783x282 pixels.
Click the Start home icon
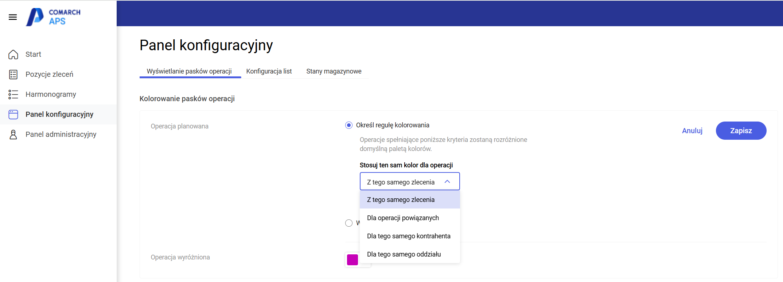[13, 54]
